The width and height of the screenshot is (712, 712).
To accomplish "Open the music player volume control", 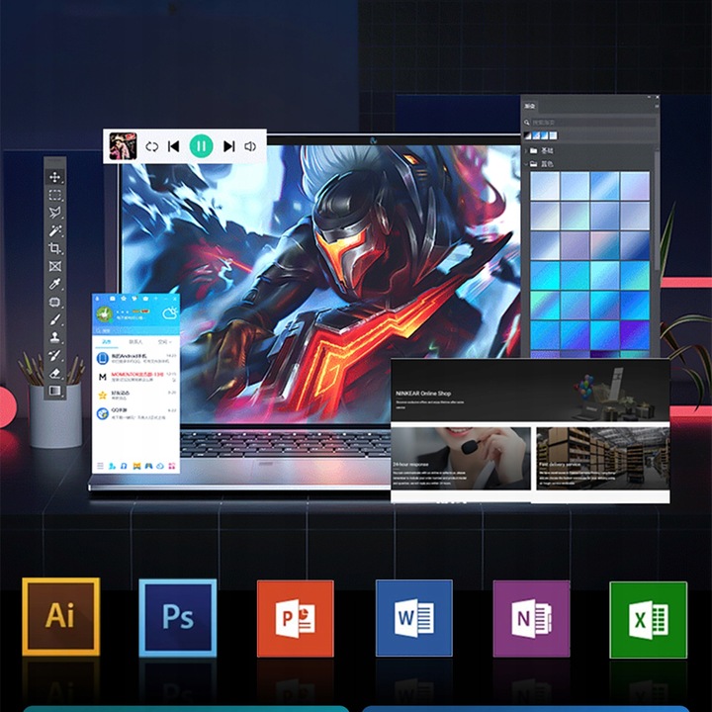I will (250, 146).
